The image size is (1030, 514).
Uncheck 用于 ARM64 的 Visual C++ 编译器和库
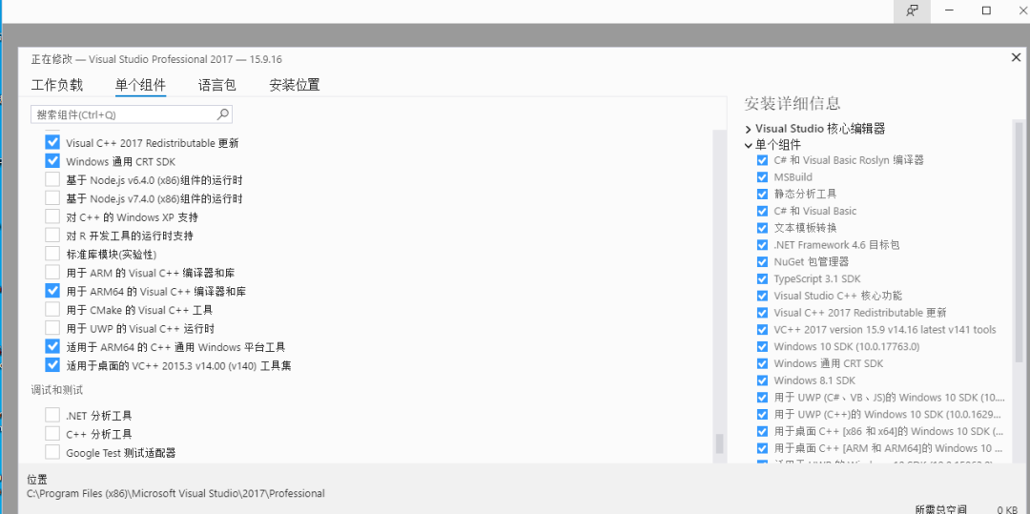coord(52,291)
